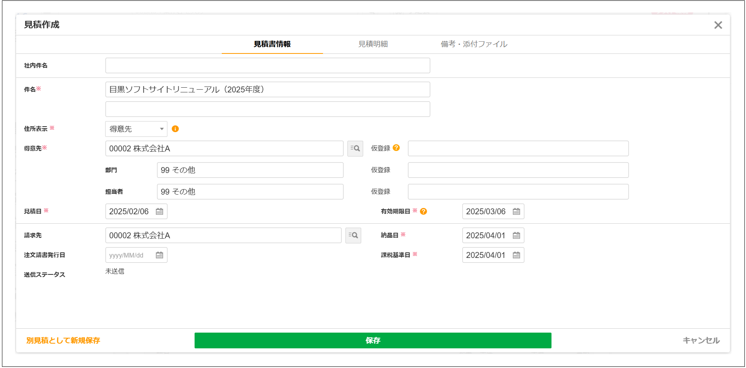Screen dimensions: 746x368
Task: Open the calendar picker for 見積日
Action: pos(160,211)
